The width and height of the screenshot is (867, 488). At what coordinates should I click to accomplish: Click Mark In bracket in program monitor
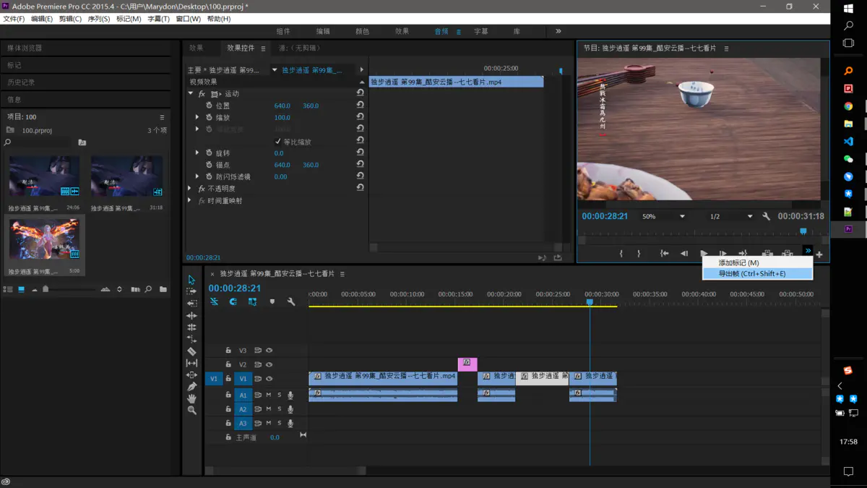point(621,254)
